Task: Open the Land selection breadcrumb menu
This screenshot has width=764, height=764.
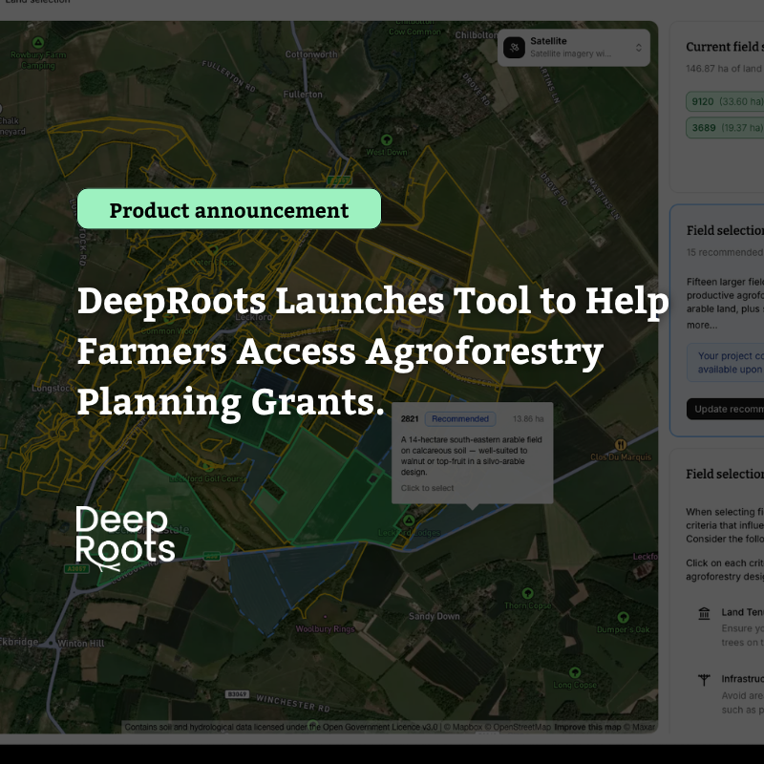Action: tap(38, 4)
